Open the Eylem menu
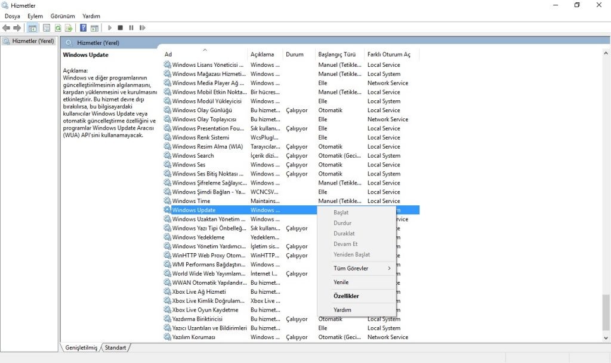Screen dimensions: 611x363 pos(35,16)
